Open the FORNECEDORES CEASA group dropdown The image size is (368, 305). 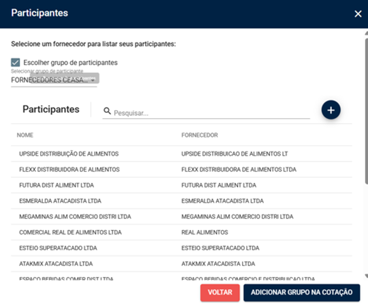(x=54, y=80)
